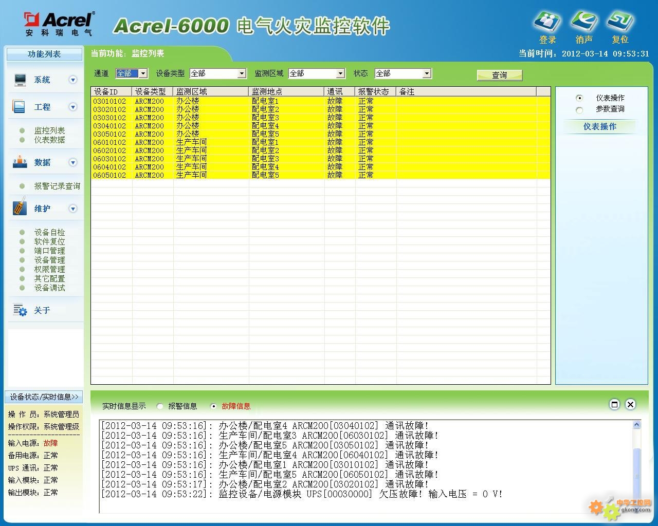Click the 设备类型 column header
This screenshot has width=658, height=526.
tap(153, 91)
